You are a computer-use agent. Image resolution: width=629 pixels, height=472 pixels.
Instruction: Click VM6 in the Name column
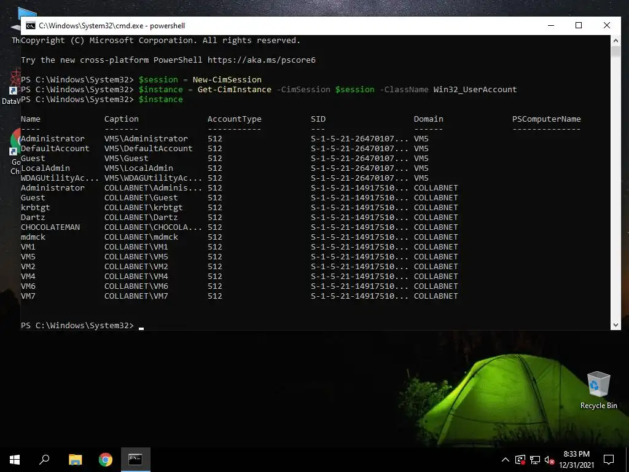[28, 286]
